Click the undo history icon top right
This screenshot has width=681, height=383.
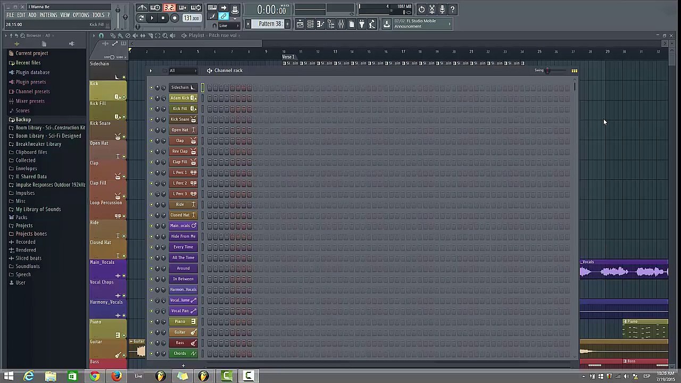point(421,9)
